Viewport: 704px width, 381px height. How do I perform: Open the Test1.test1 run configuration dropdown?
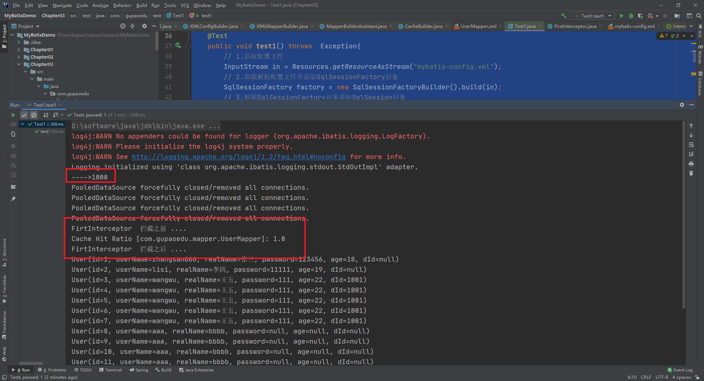[x=593, y=16]
